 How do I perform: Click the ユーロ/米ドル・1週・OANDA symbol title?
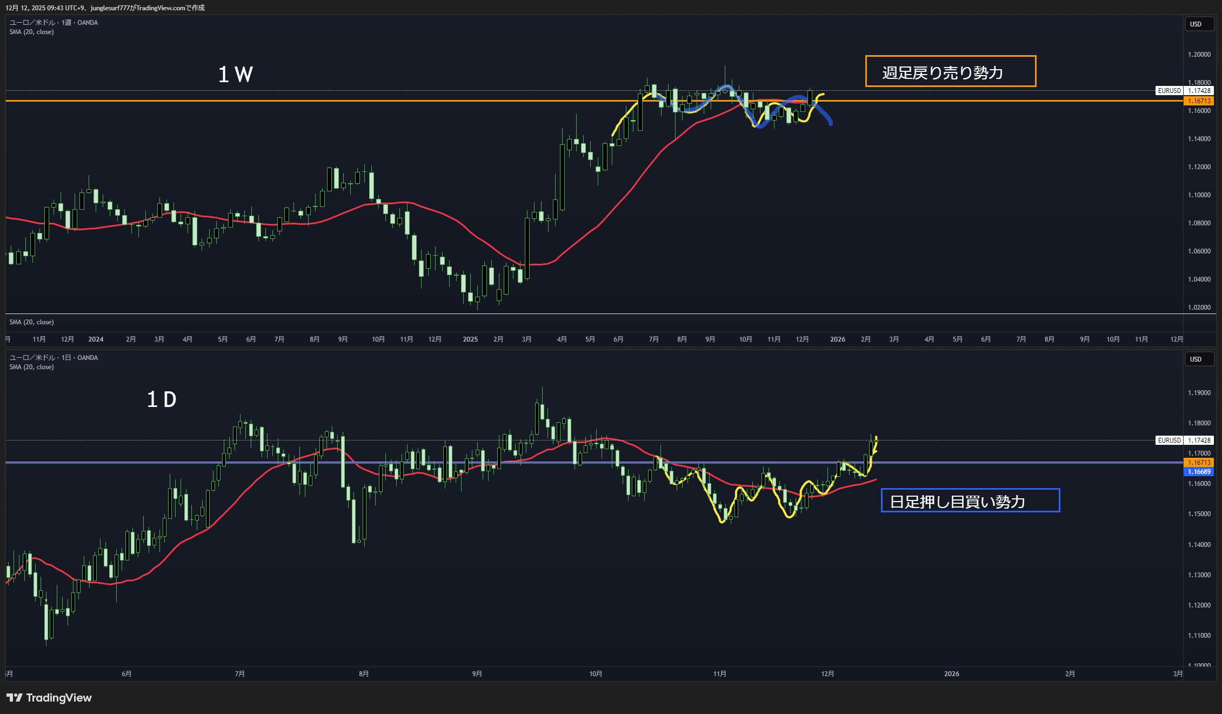pos(54,23)
